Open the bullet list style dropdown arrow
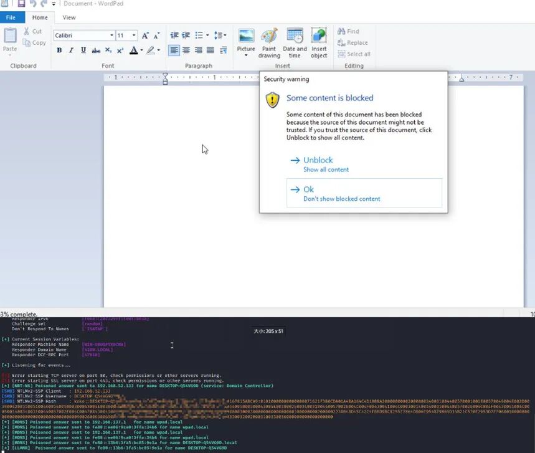The width and height of the screenshot is (535, 453). (207, 35)
